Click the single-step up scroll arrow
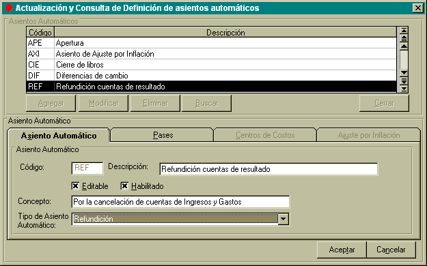427x266 pixels. point(404,46)
